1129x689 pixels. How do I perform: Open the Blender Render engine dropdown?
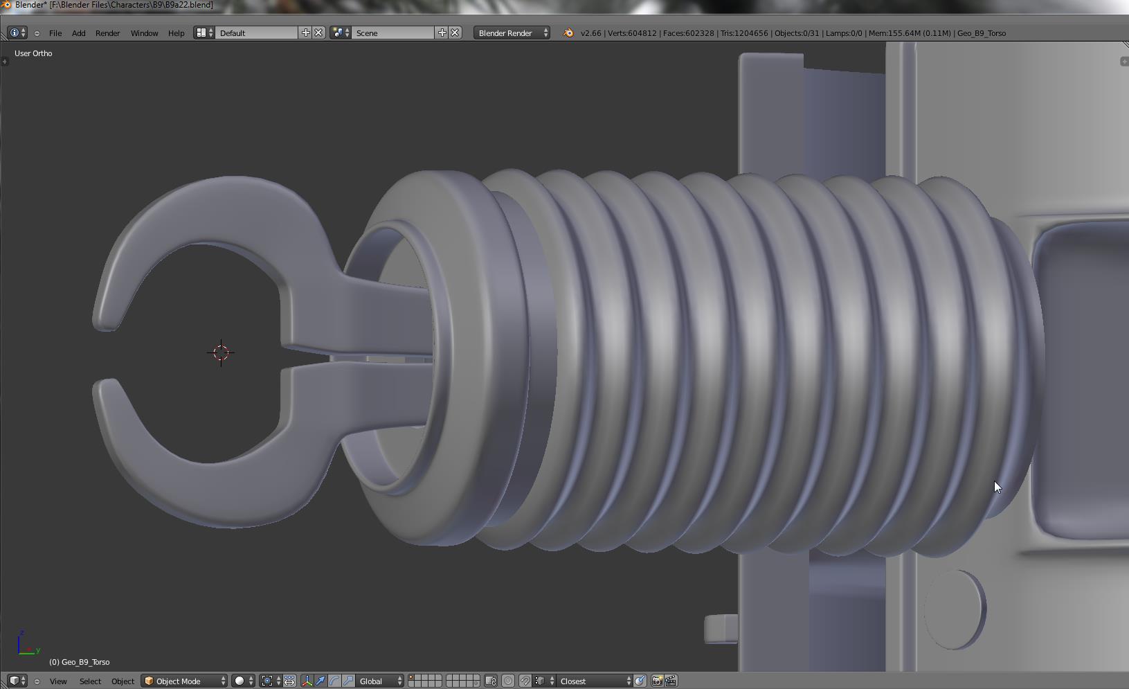pos(512,33)
